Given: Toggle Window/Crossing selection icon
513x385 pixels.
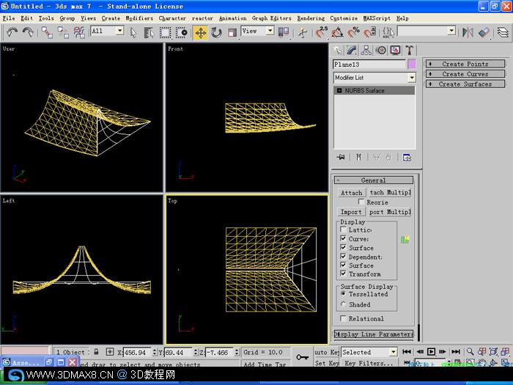Looking at the screenshot, I should click(x=181, y=32).
